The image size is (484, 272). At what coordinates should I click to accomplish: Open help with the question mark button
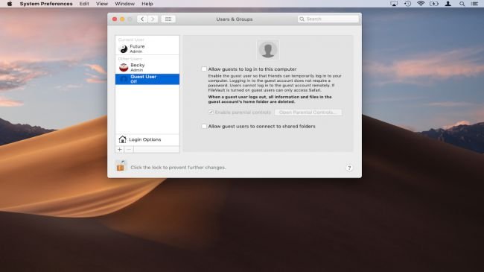349,168
